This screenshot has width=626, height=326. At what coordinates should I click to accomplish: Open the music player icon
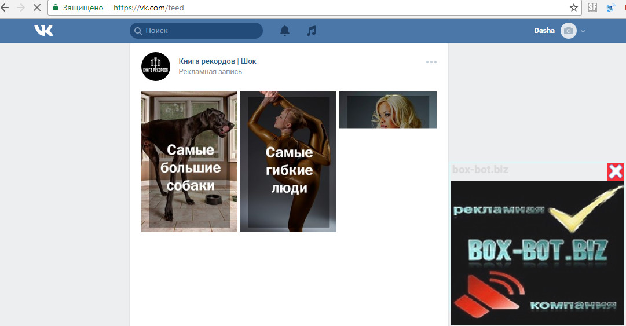tap(312, 31)
